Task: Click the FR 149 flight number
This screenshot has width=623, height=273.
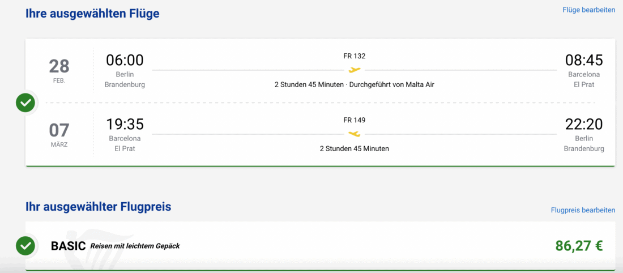Action: click(355, 120)
